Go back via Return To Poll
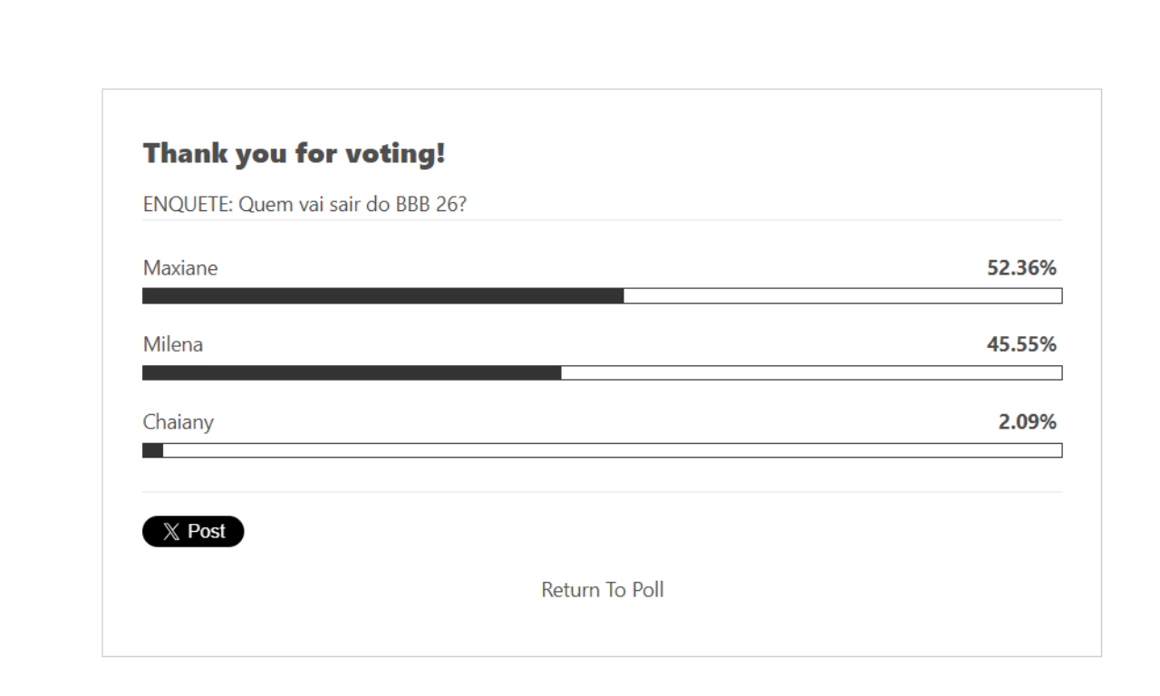The image size is (1160, 696). coord(602,590)
